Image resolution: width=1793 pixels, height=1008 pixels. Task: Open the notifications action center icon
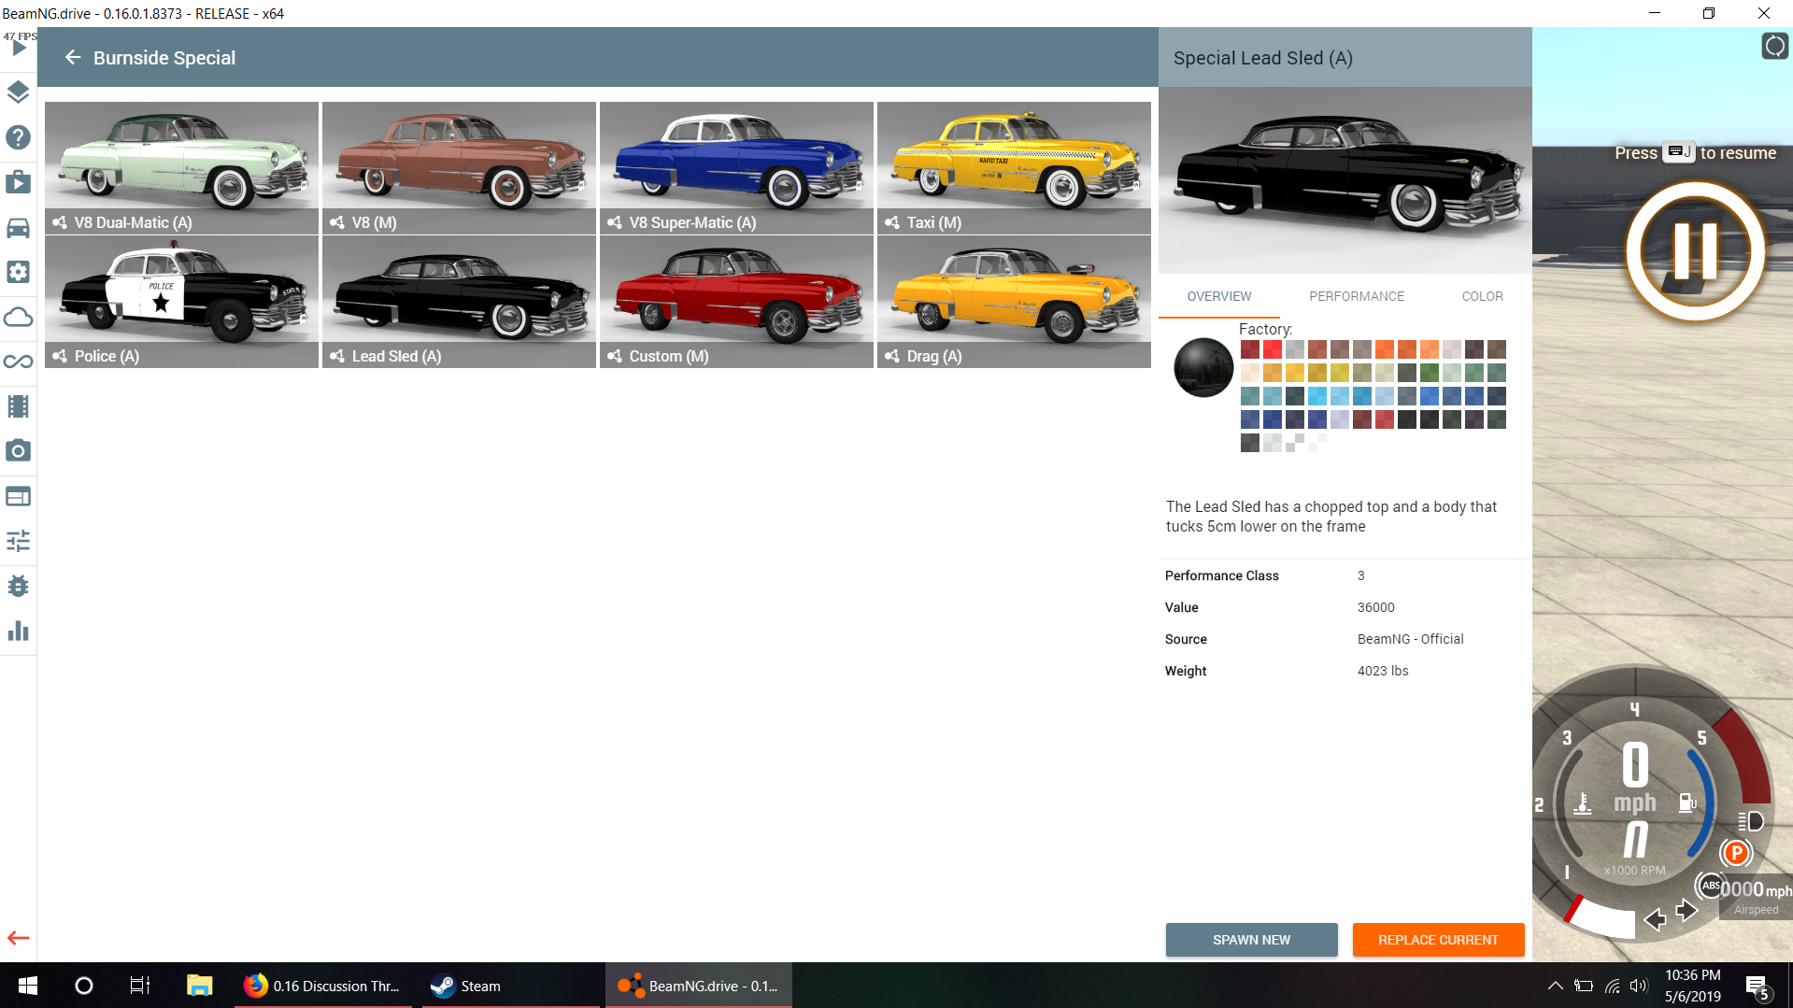click(x=1757, y=987)
